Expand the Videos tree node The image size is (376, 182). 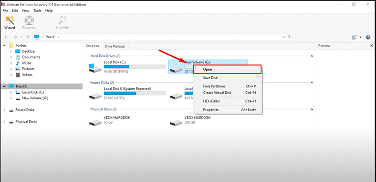pyautogui.click(x=11, y=75)
